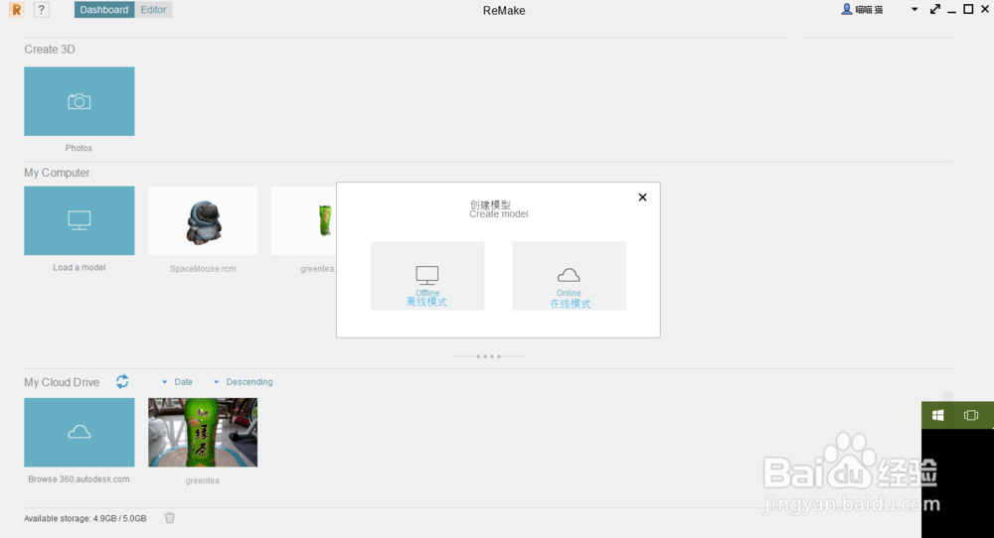994x538 pixels.
Task: Switch to the Editor tab
Action: pos(153,10)
